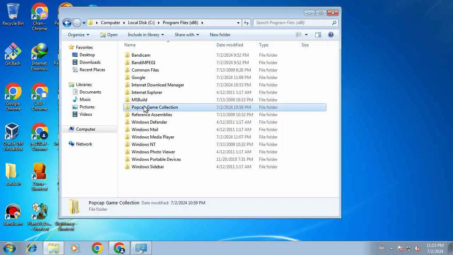Click the taskbar clock showing 11:15 PM
Image resolution: width=453 pixels, height=255 pixels.
[x=435, y=248]
